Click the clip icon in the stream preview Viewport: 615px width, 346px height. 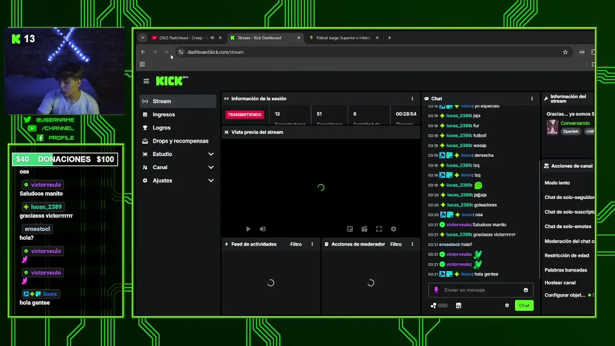pos(364,229)
